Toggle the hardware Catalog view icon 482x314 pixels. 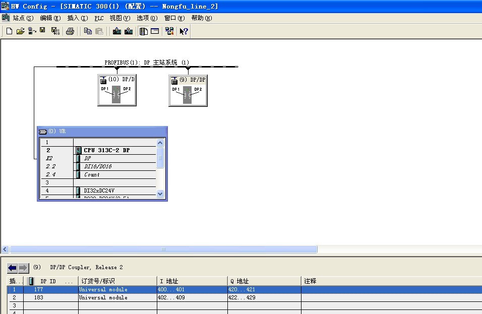click(x=144, y=31)
